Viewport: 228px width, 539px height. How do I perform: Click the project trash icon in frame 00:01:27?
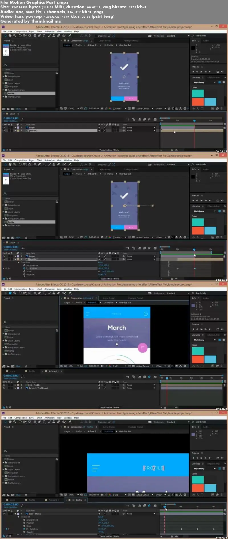(x=26, y=109)
